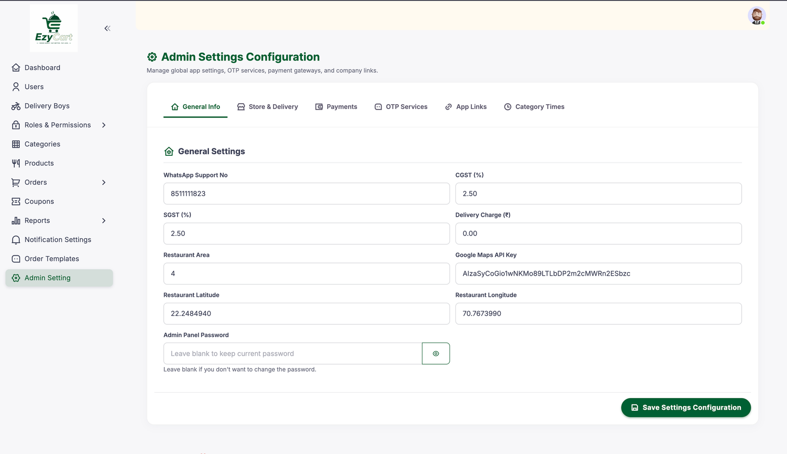Click the EzyCart logo
This screenshot has width=787, height=454.
[54, 28]
